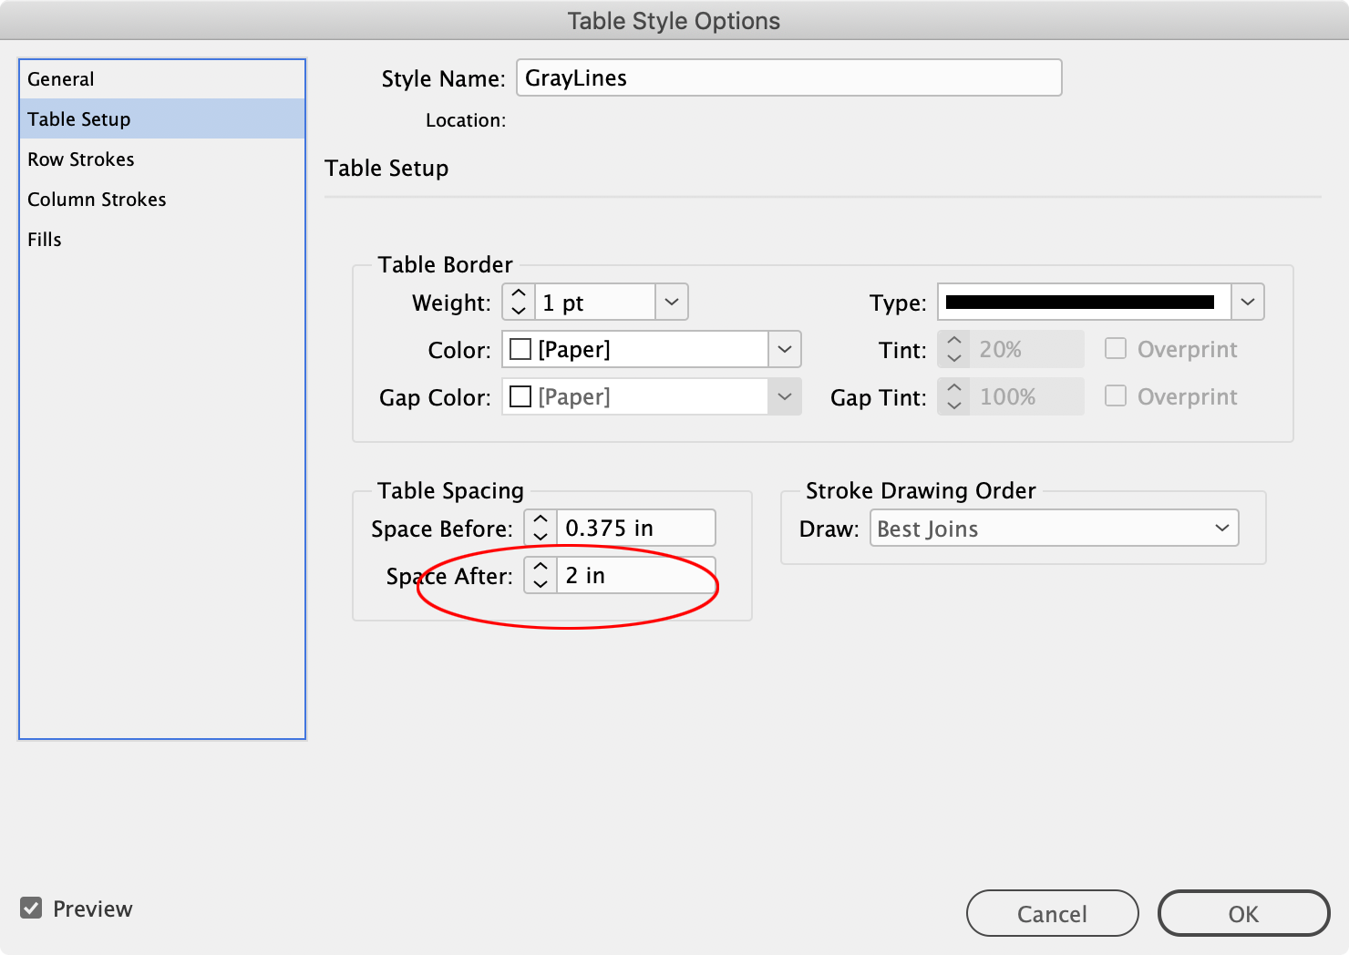Enable Overprint for the Gap Tint

point(1116,396)
